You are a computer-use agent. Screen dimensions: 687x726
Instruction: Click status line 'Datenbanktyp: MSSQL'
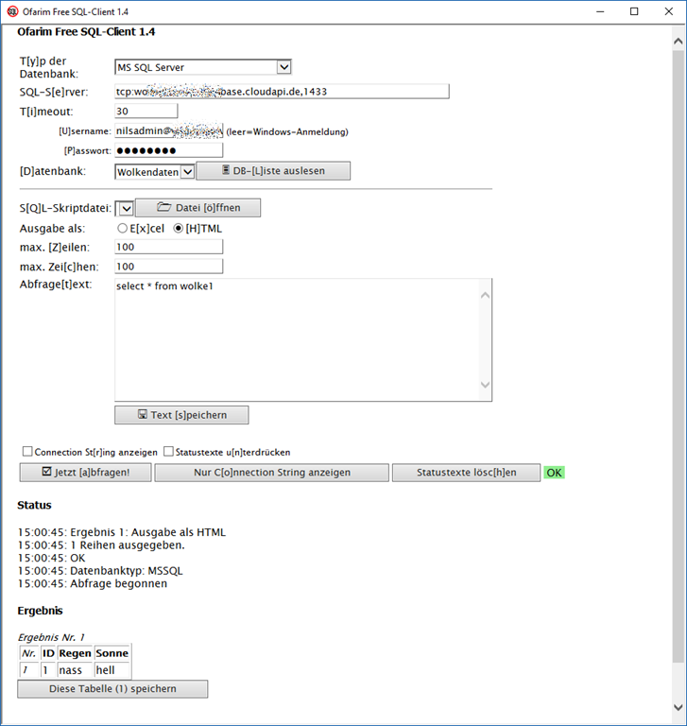point(100,570)
